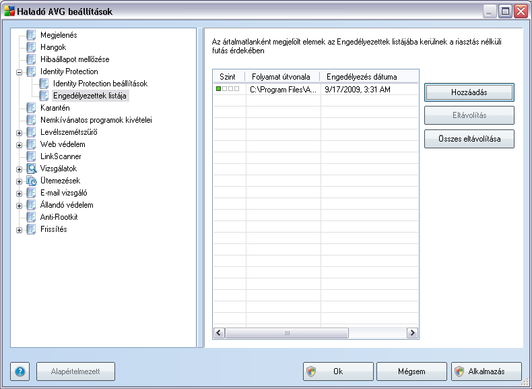Click the Anti-Rootkit notebook icon
This screenshot has height=389, width=532.
click(31, 217)
